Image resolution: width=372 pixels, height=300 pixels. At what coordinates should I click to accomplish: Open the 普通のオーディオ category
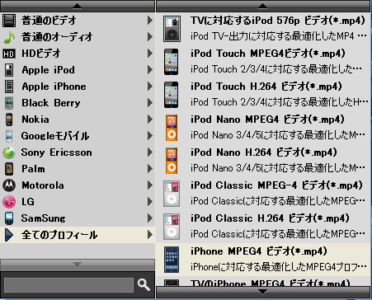[78, 37]
